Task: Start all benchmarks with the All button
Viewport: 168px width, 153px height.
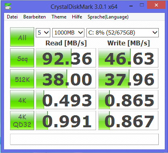Action: (x=22, y=37)
